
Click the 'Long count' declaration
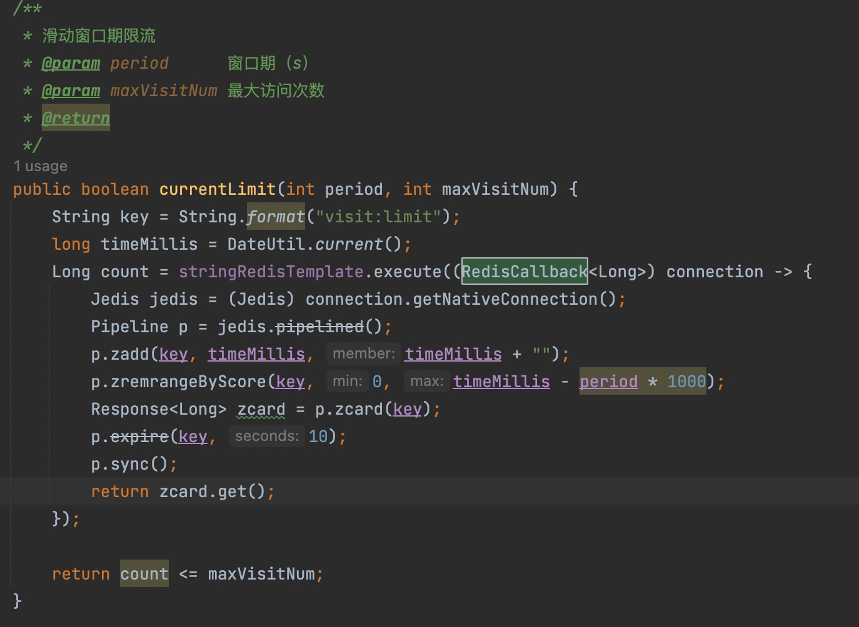100,272
